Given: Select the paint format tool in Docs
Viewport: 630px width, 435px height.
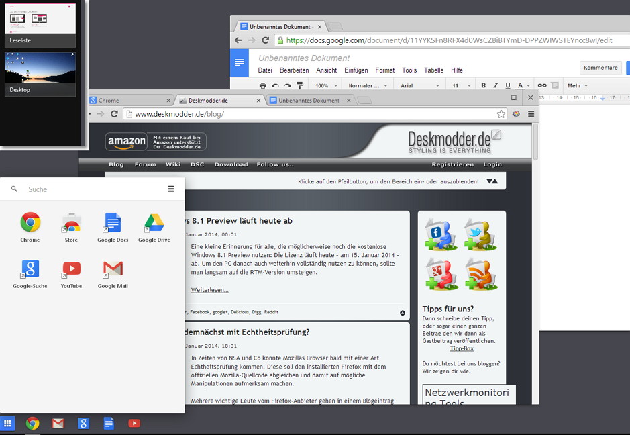Looking at the screenshot, I should (x=300, y=85).
